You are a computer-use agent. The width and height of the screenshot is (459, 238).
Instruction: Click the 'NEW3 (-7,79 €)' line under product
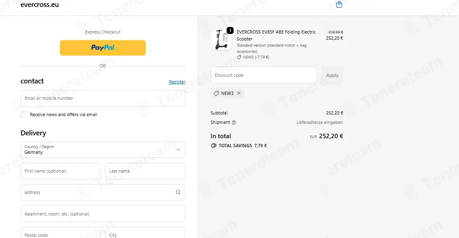pyautogui.click(x=253, y=57)
